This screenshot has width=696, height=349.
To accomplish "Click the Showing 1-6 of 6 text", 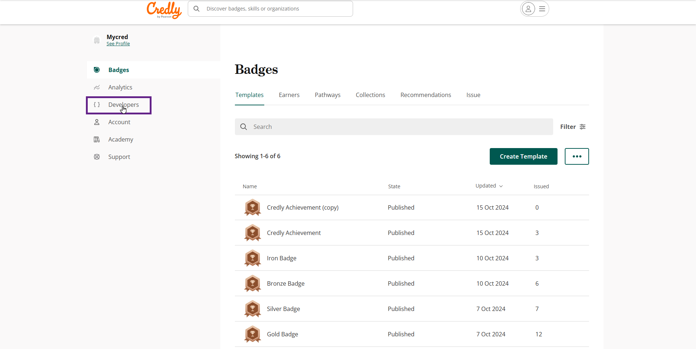I will (257, 156).
